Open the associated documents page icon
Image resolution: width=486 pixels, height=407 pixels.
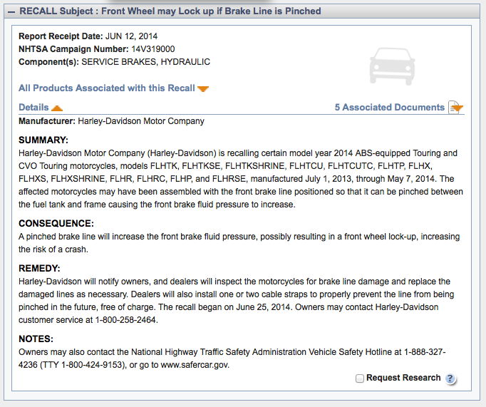point(455,108)
